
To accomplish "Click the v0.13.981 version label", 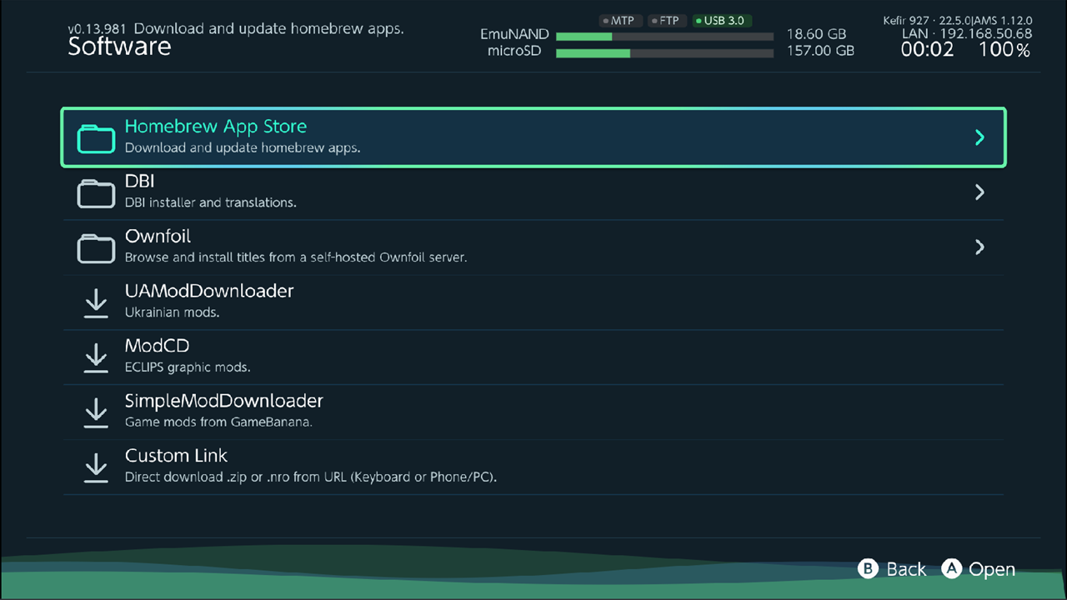I will point(97,29).
